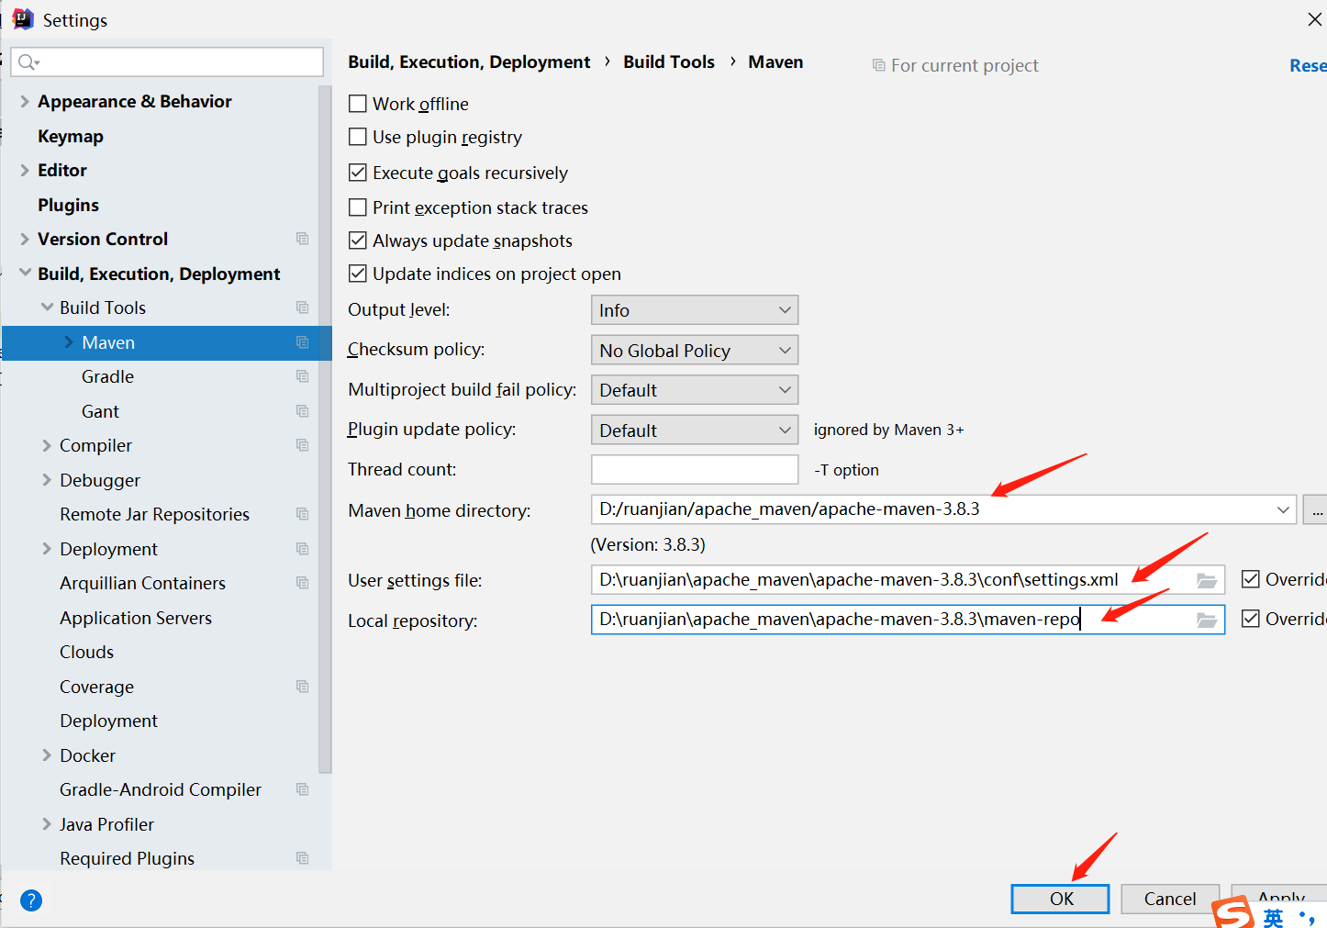The height and width of the screenshot is (928, 1327).
Task: Click Build Tools breadcrumb link
Action: pos(669,61)
